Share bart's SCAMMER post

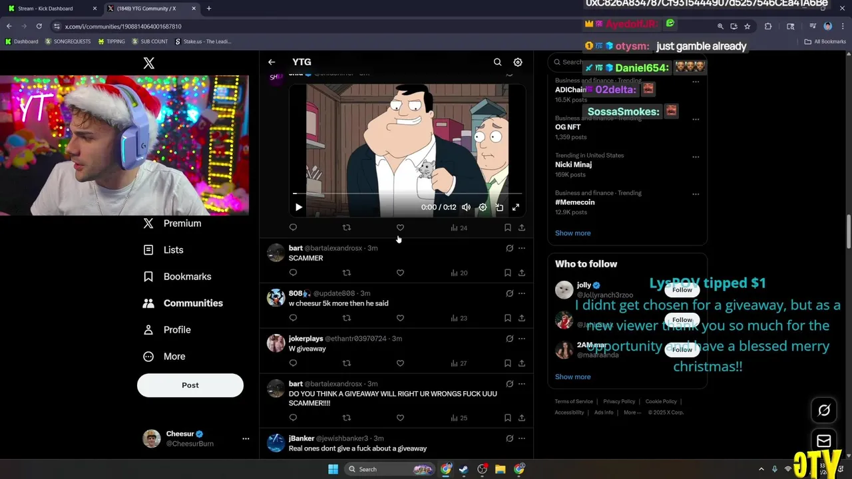coord(522,273)
